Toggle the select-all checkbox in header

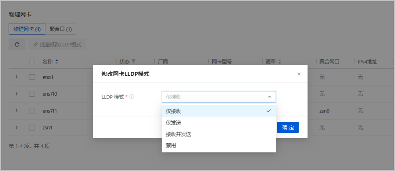coord(32,61)
